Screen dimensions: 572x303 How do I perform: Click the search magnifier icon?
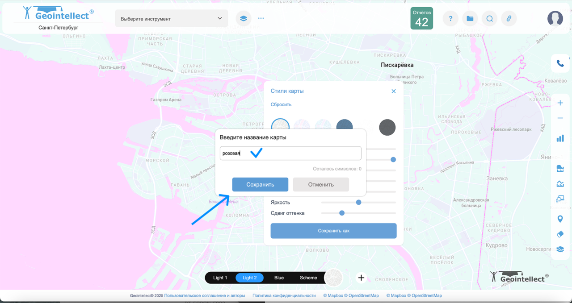tap(489, 19)
